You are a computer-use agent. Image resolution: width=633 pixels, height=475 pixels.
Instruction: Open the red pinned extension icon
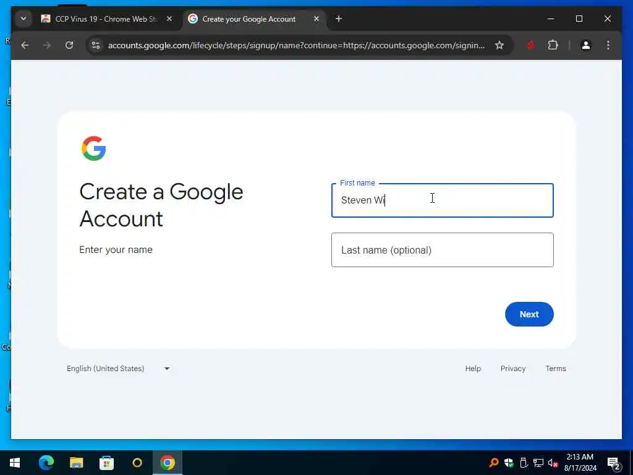530,45
